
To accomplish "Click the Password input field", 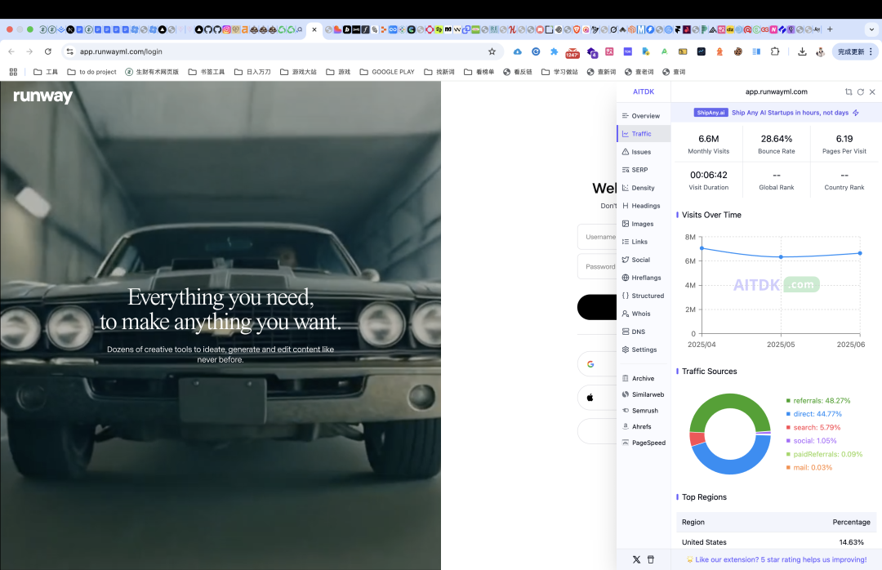I will point(597,267).
